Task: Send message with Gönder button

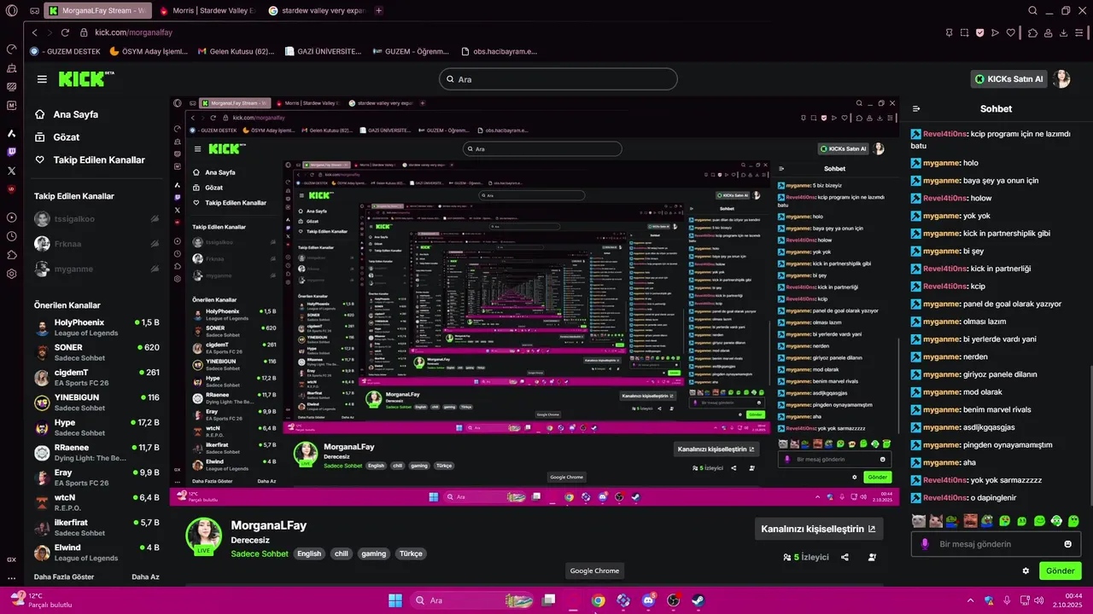Action: click(x=1060, y=571)
